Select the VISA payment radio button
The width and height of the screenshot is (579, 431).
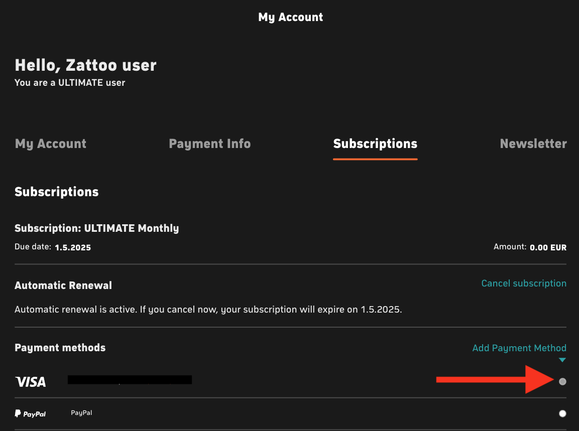coord(562,381)
